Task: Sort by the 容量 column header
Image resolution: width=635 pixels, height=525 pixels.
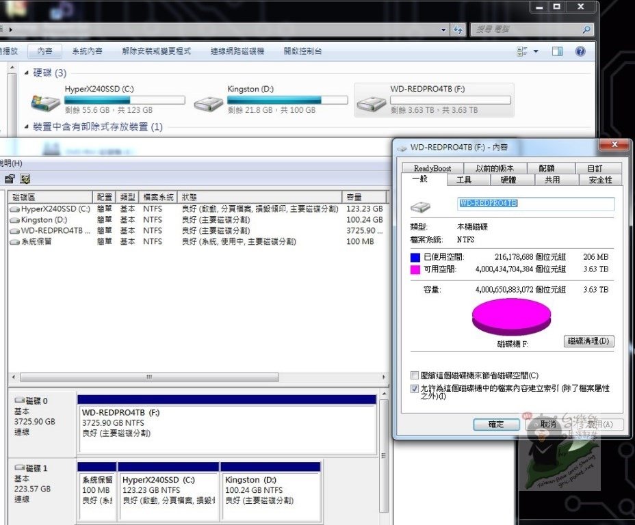Action: click(365, 198)
